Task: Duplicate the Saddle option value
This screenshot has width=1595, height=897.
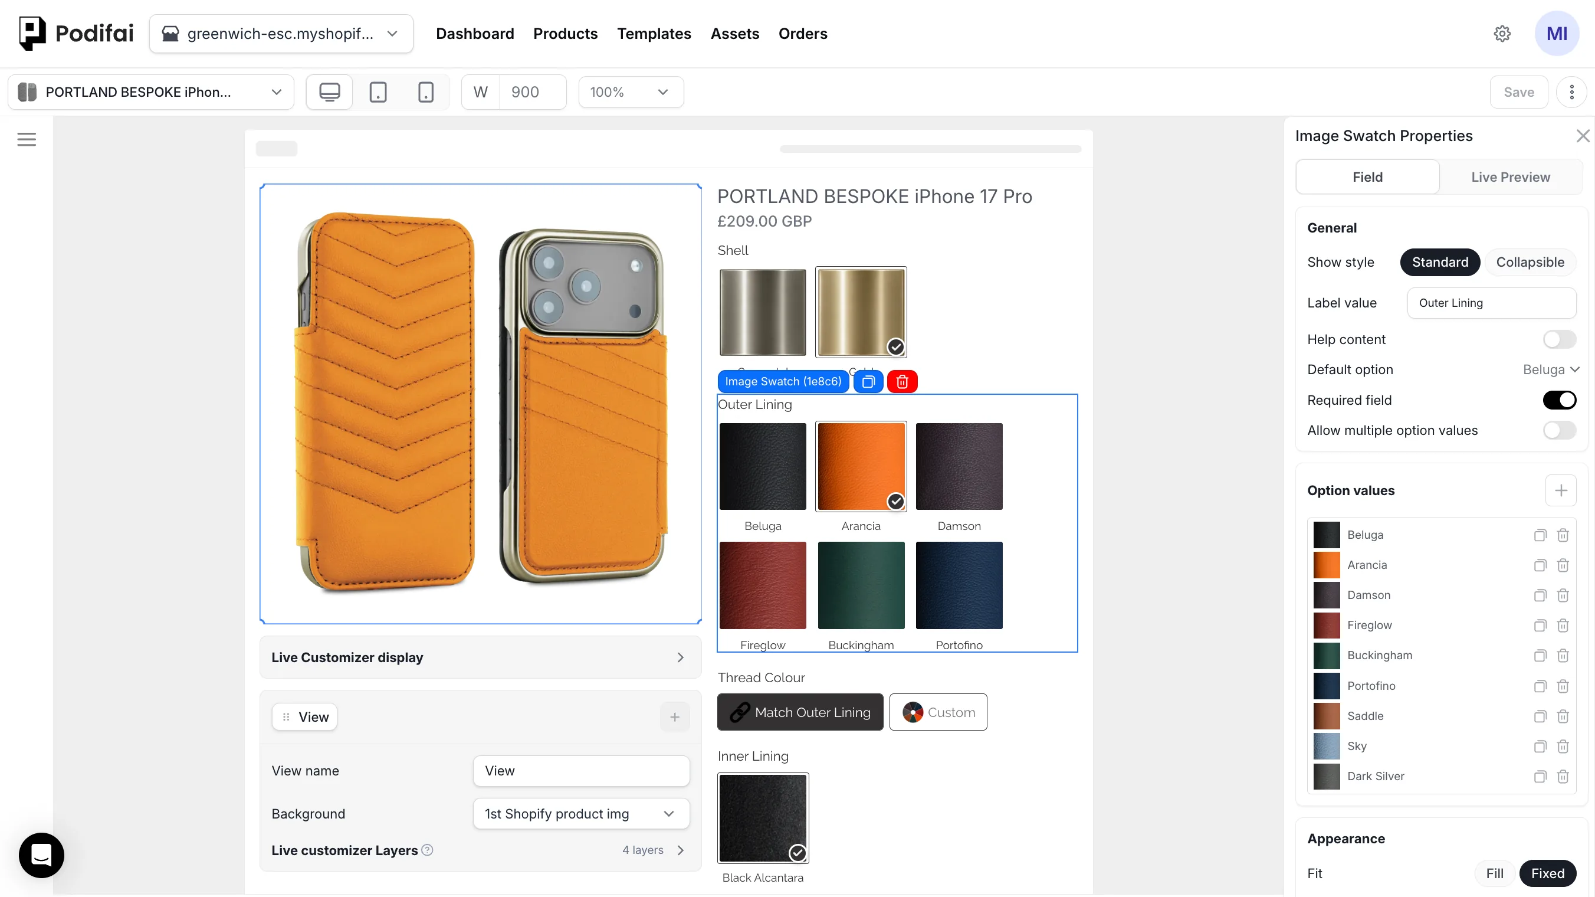Action: [x=1540, y=716]
